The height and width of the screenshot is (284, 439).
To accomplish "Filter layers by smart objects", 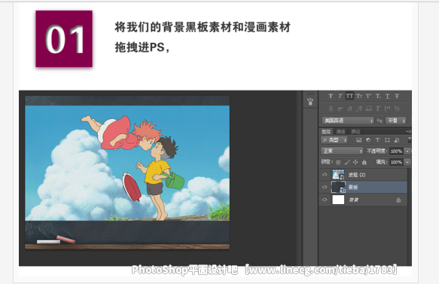I will [x=397, y=140].
